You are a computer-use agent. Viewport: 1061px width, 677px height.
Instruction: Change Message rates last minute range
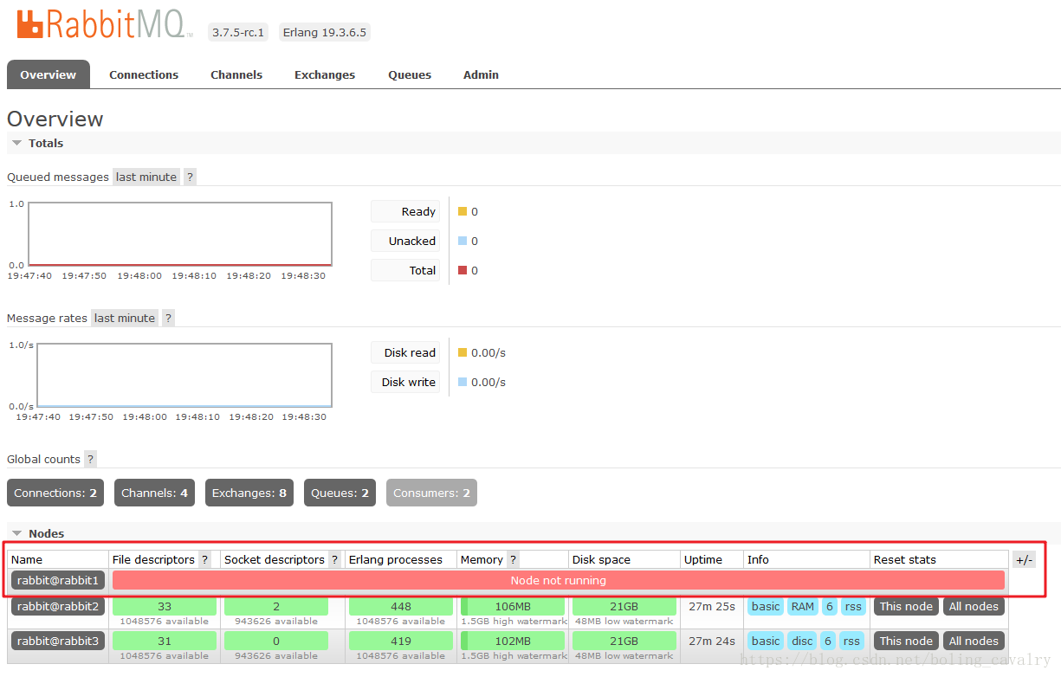(x=125, y=318)
